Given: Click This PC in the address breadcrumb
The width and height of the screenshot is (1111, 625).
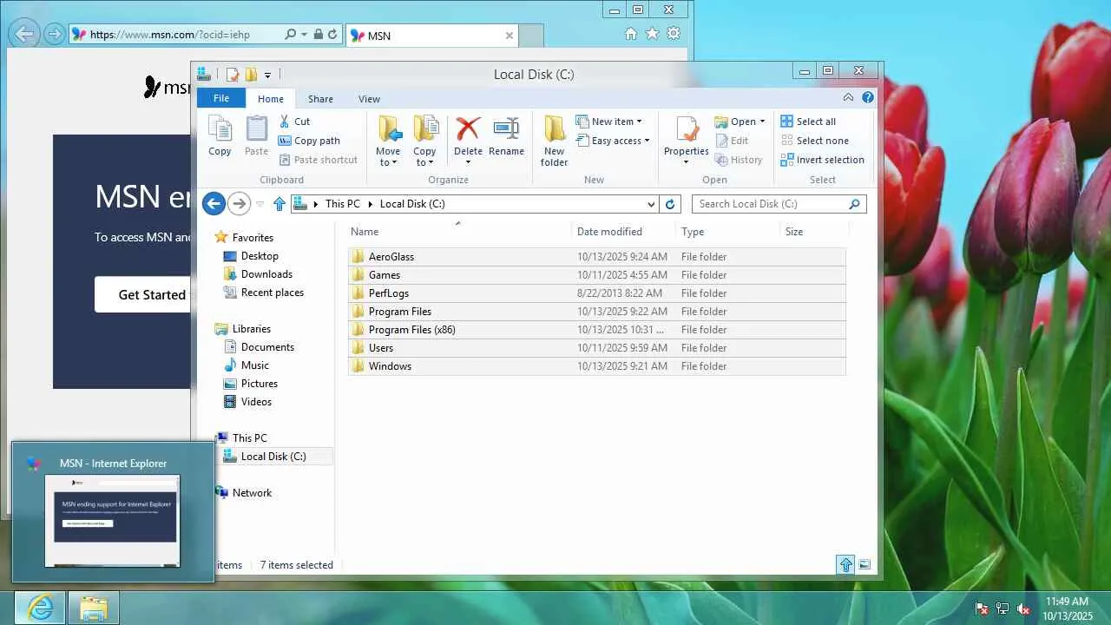Looking at the screenshot, I should click(342, 204).
